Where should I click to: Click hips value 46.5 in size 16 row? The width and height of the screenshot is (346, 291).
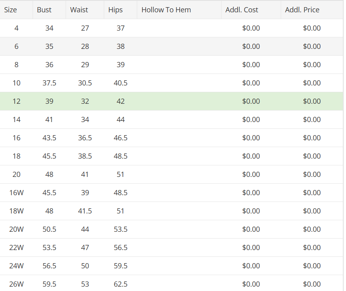pyautogui.click(x=121, y=138)
